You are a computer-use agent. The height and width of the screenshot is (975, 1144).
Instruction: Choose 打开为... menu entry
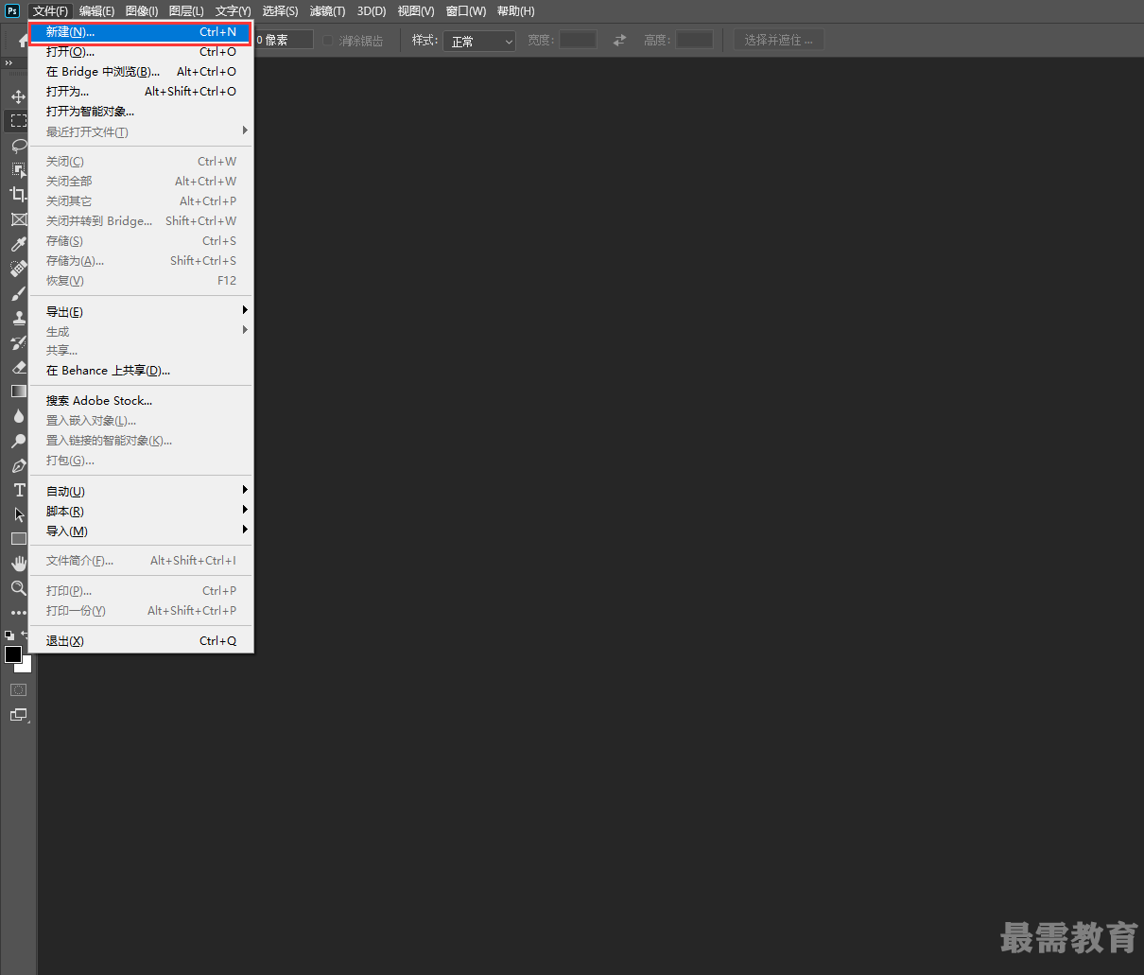coord(141,92)
